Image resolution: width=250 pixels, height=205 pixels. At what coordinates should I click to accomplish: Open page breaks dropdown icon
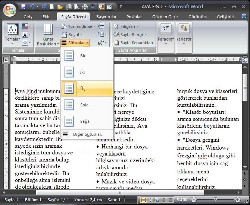(x=102, y=26)
